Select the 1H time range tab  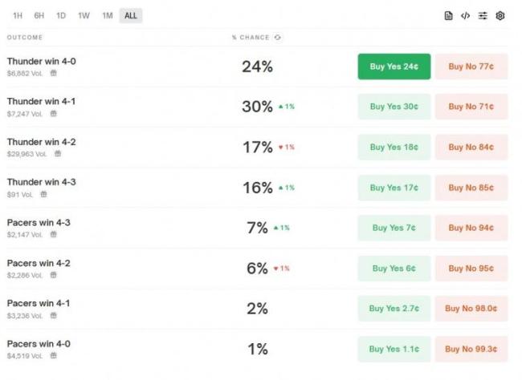[18, 16]
